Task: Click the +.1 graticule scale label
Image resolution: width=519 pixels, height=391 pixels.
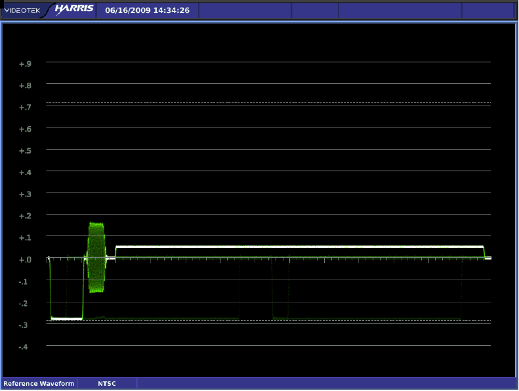Action: [x=25, y=237]
